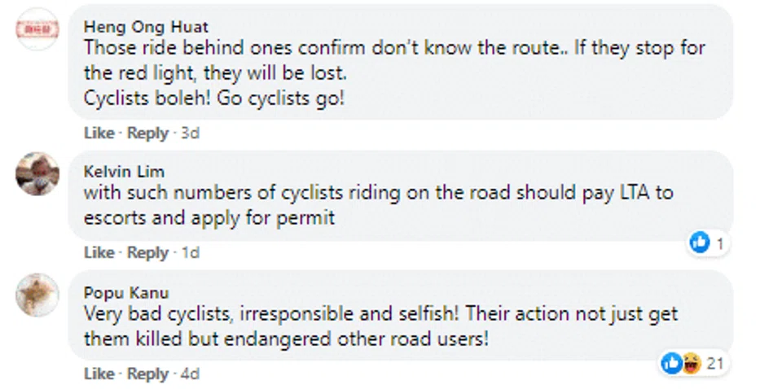This screenshot has height=389, width=782.
Task: Click the Kelvin Lim name link
Action: pos(124,172)
